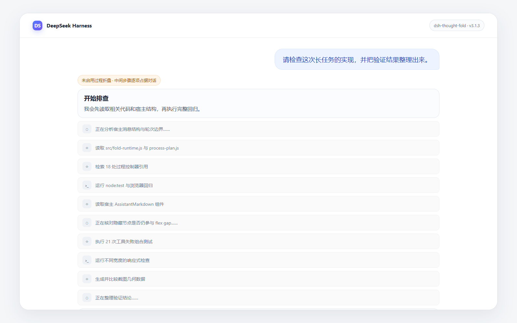Click the icon beside 执行 21 次工具失败组合测试
The width and height of the screenshot is (517, 323).
point(87,242)
